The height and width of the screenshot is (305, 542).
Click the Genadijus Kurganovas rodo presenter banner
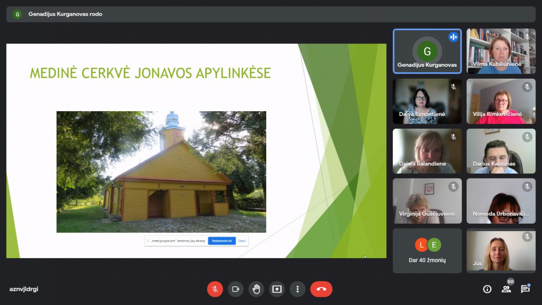click(x=65, y=14)
